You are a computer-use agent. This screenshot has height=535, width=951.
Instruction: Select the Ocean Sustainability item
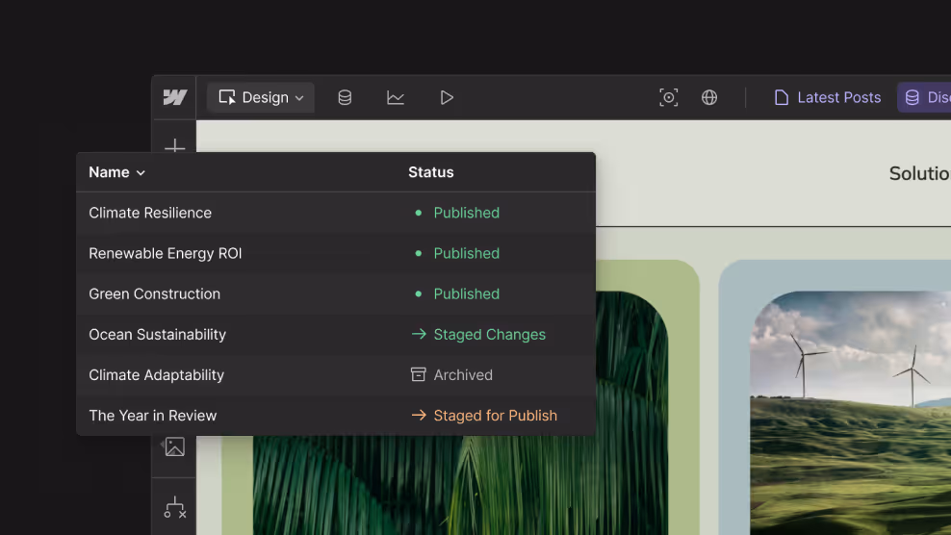tap(157, 335)
